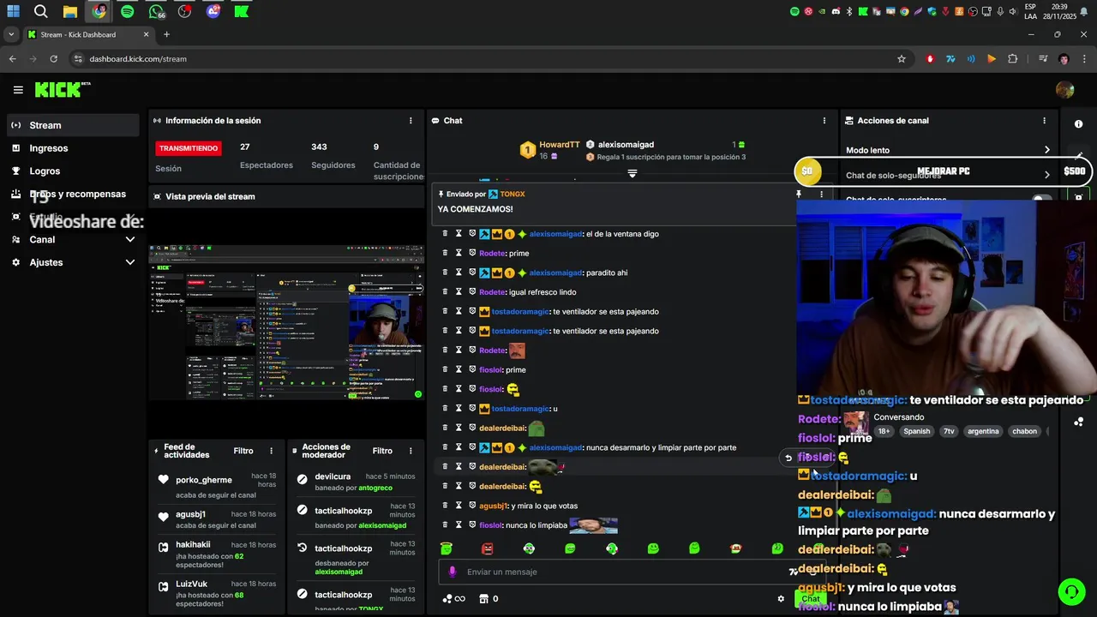This screenshot has width=1097, height=617.
Task: Click the info icon on the right rail
Action: pyautogui.click(x=1078, y=124)
